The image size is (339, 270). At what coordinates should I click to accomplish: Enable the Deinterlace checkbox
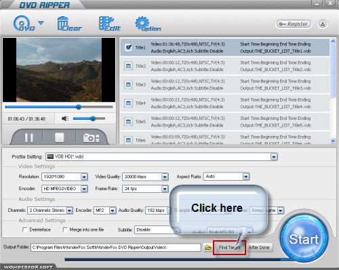[x=25, y=229]
